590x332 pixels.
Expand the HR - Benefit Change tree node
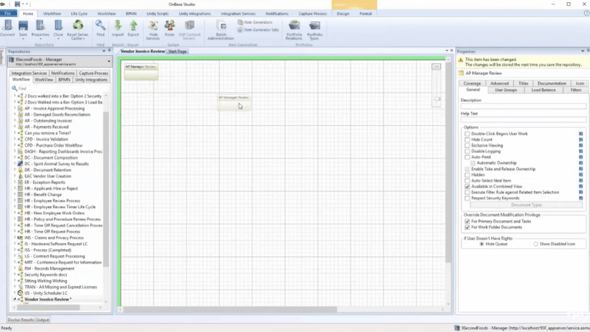tap(15, 194)
